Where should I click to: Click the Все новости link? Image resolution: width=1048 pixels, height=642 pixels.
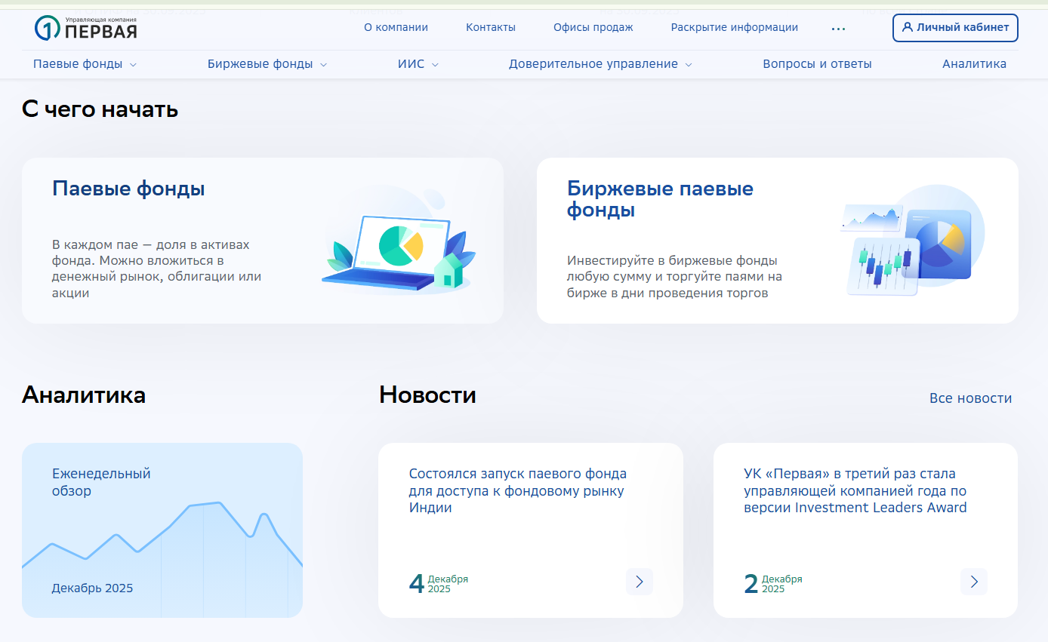[x=970, y=398]
